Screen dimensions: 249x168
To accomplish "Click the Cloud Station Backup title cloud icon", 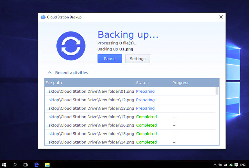I will 43,17.
